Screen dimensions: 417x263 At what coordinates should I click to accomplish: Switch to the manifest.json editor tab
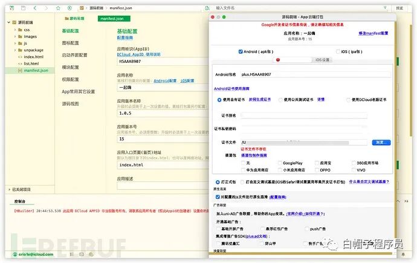pyautogui.click(x=114, y=18)
